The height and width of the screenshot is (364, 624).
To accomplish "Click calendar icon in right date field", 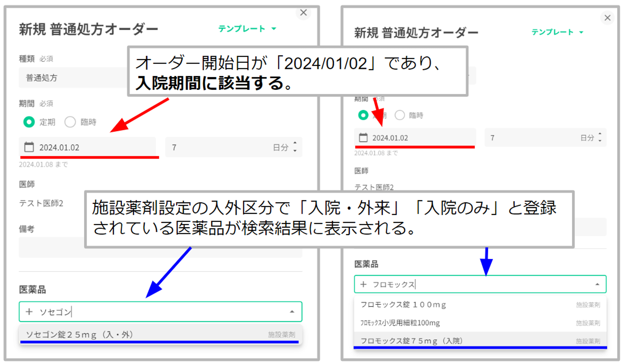I will (363, 138).
